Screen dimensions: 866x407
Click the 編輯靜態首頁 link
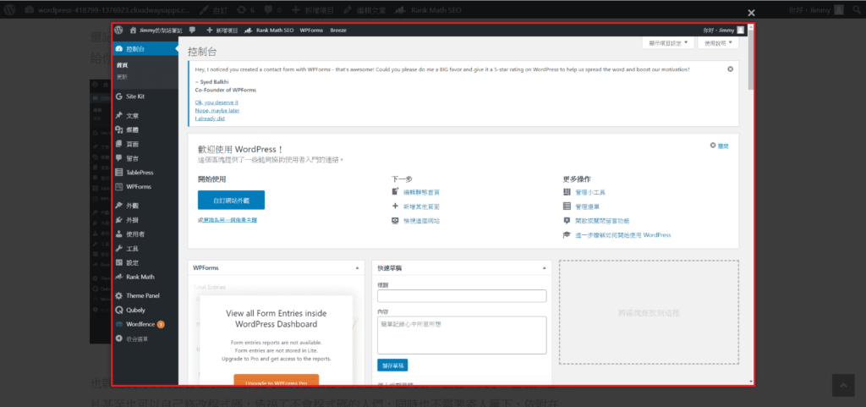coord(421,192)
